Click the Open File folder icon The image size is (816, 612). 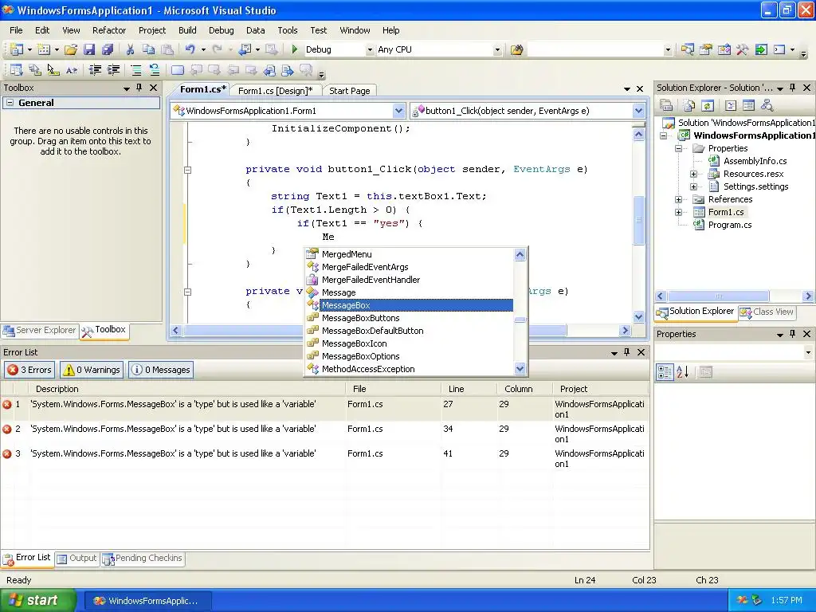click(x=71, y=49)
